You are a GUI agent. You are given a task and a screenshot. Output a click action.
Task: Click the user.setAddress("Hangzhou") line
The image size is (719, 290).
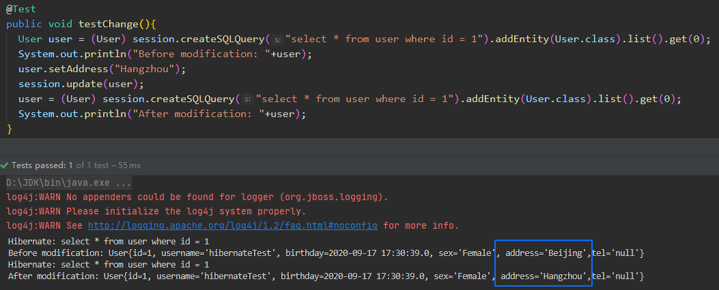click(102, 69)
